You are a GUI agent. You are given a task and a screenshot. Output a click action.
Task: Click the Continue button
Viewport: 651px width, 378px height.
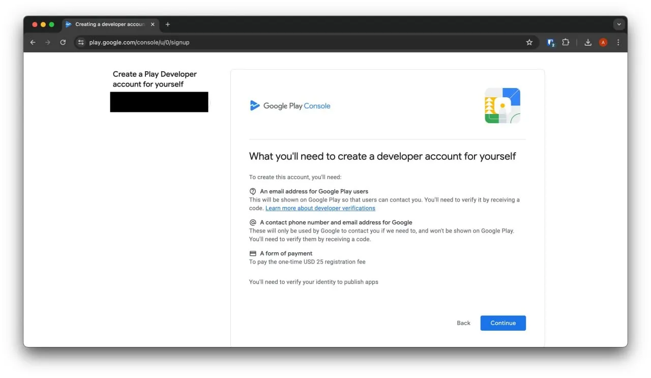click(x=503, y=323)
